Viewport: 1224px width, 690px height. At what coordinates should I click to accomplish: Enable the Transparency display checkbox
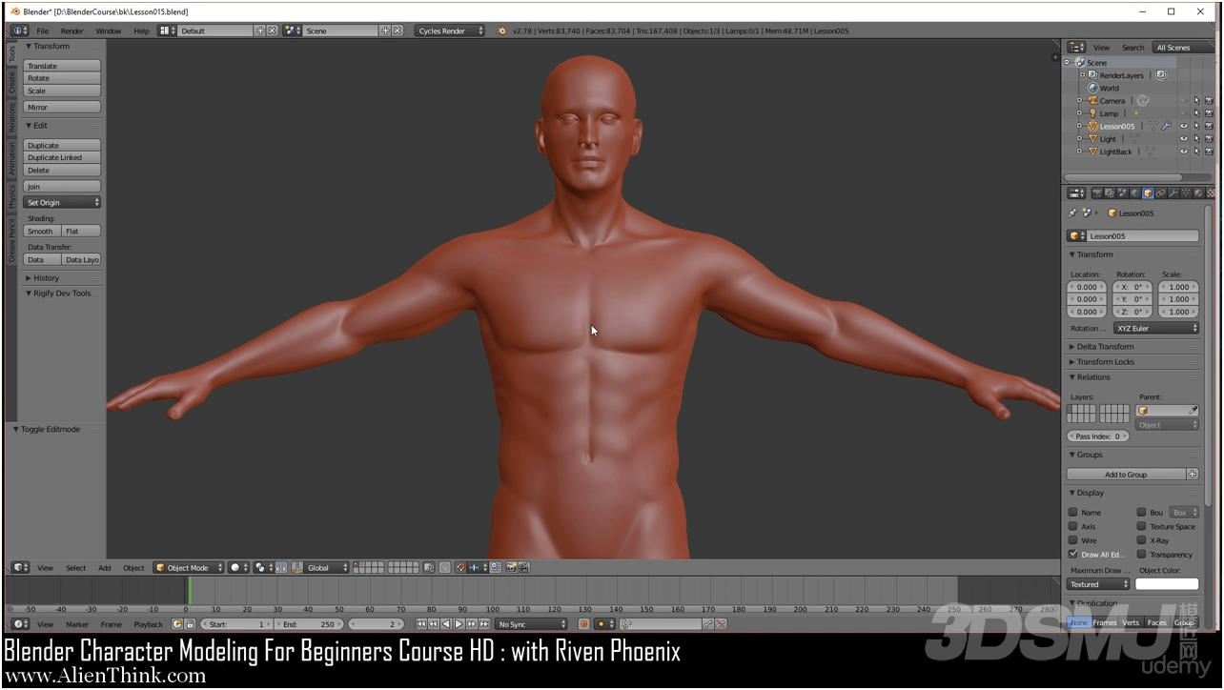(1141, 554)
